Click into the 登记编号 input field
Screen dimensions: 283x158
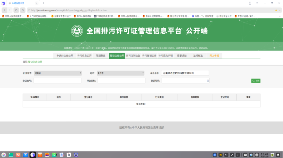click(57, 81)
